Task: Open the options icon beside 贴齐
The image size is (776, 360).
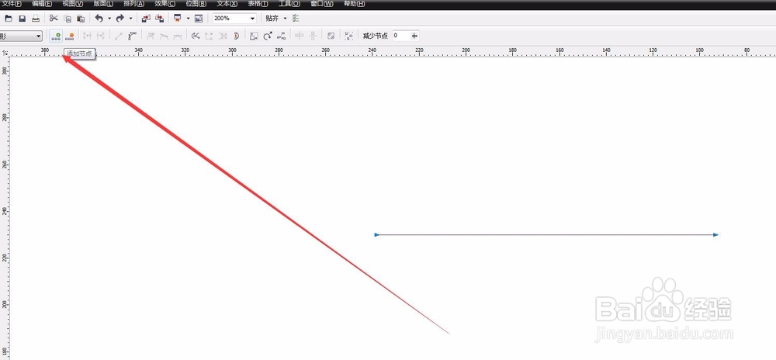Action: click(296, 19)
